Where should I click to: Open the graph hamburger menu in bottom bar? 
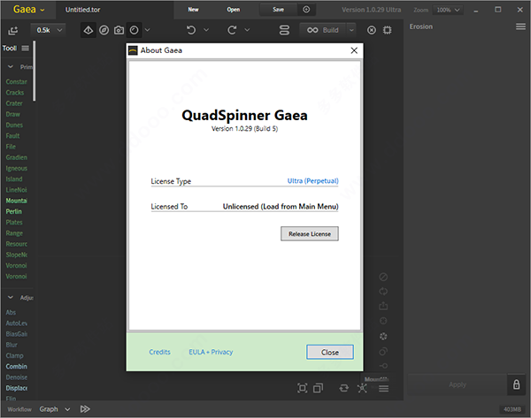tap(384, 389)
